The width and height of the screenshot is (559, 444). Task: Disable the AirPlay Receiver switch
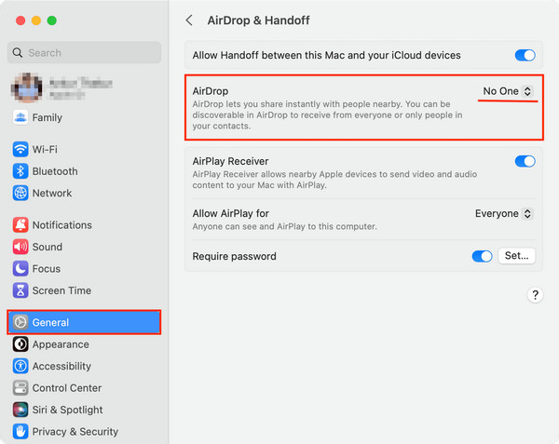[x=525, y=161]
